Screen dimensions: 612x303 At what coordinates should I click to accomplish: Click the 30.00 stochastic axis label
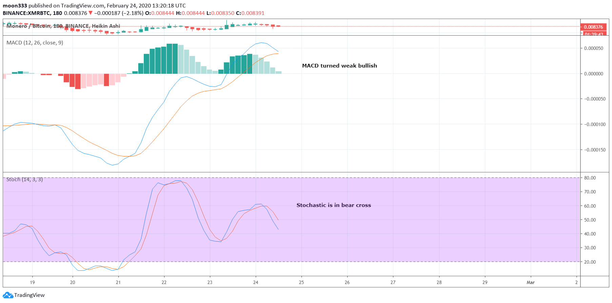click(x=590, y=248)
